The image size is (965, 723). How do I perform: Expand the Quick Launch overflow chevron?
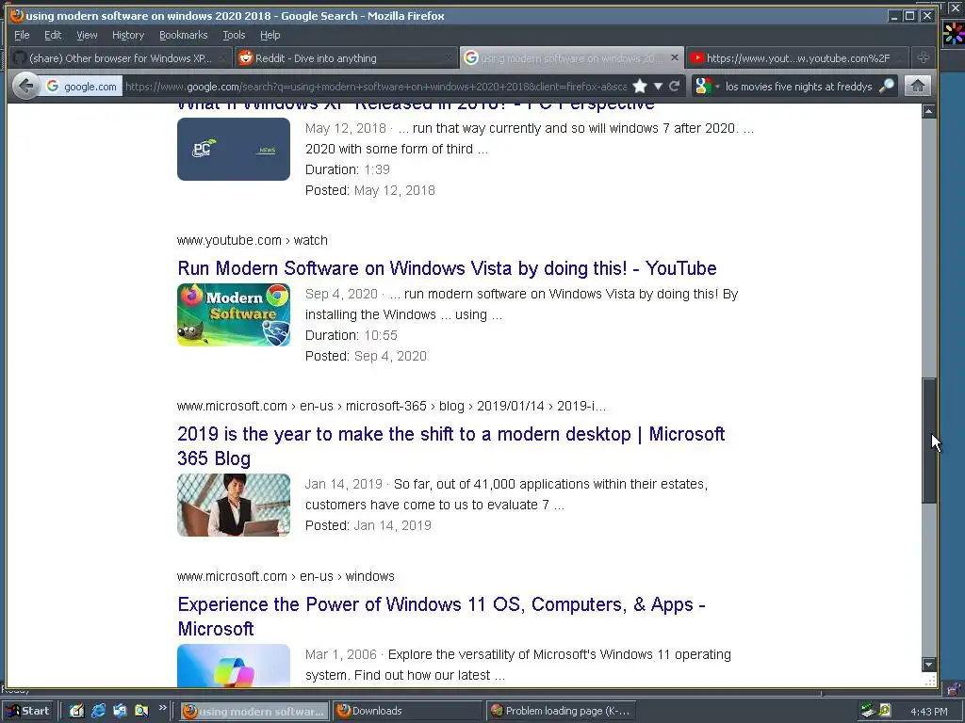tap(162, 708)
